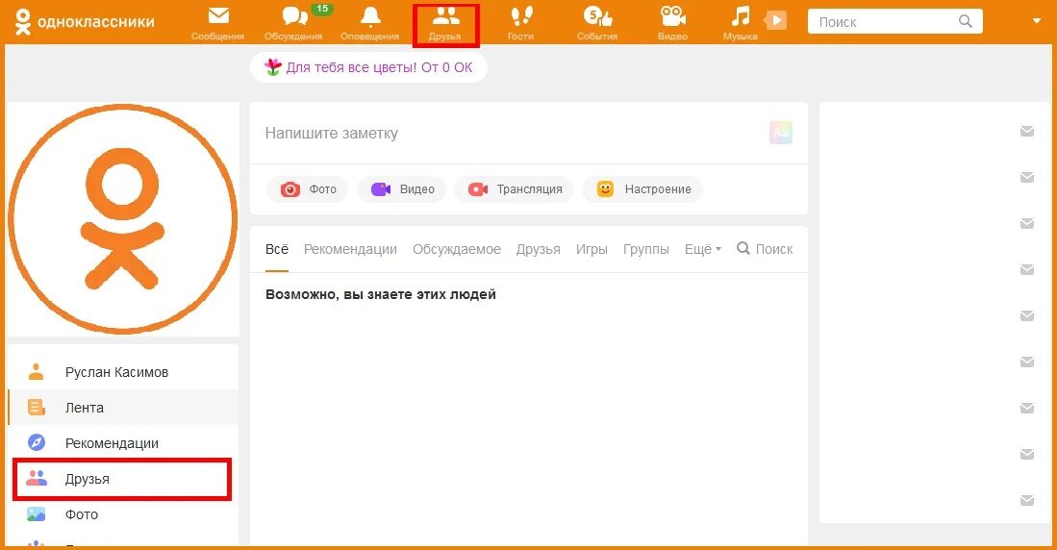This screenshot has height=550, width=1057.
Task: Open Оповещения bell icon
Action: point(370,15)
